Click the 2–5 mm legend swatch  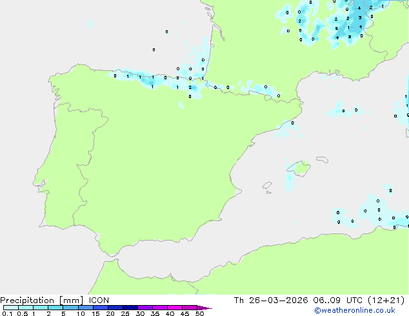(x=55, y=308)
